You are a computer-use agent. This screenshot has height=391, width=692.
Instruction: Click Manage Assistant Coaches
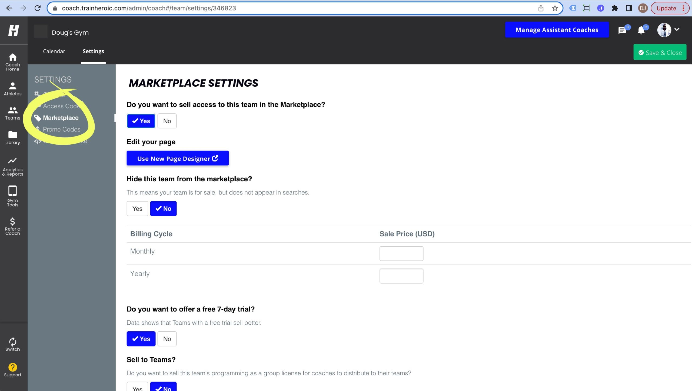pyautogui.click(x=557, y=30)
